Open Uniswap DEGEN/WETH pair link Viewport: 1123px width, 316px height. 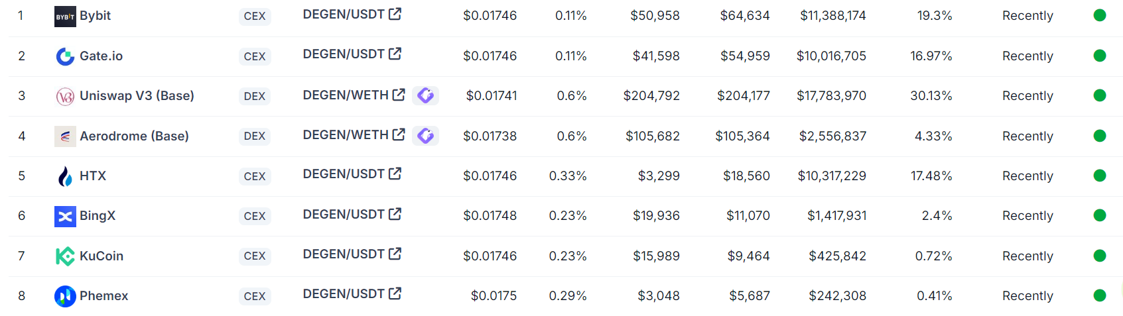pos(354,95)
